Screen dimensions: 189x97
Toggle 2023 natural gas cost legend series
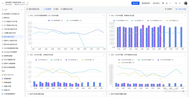pos(127,63)
